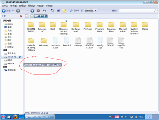
Task: Go up to the parent folder
Action: pyautogui.click(x=32, y=11)
